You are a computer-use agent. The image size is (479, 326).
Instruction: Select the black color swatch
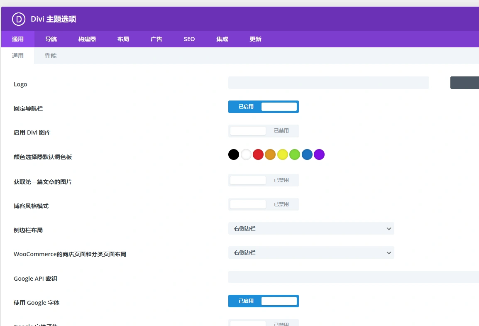[x=233, y=154]
